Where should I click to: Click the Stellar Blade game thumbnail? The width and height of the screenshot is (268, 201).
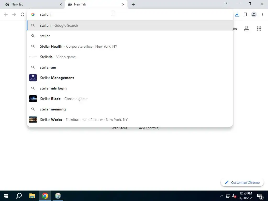coord(33,99)
